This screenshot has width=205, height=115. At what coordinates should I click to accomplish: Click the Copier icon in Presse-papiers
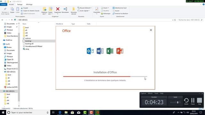point(12,9)
